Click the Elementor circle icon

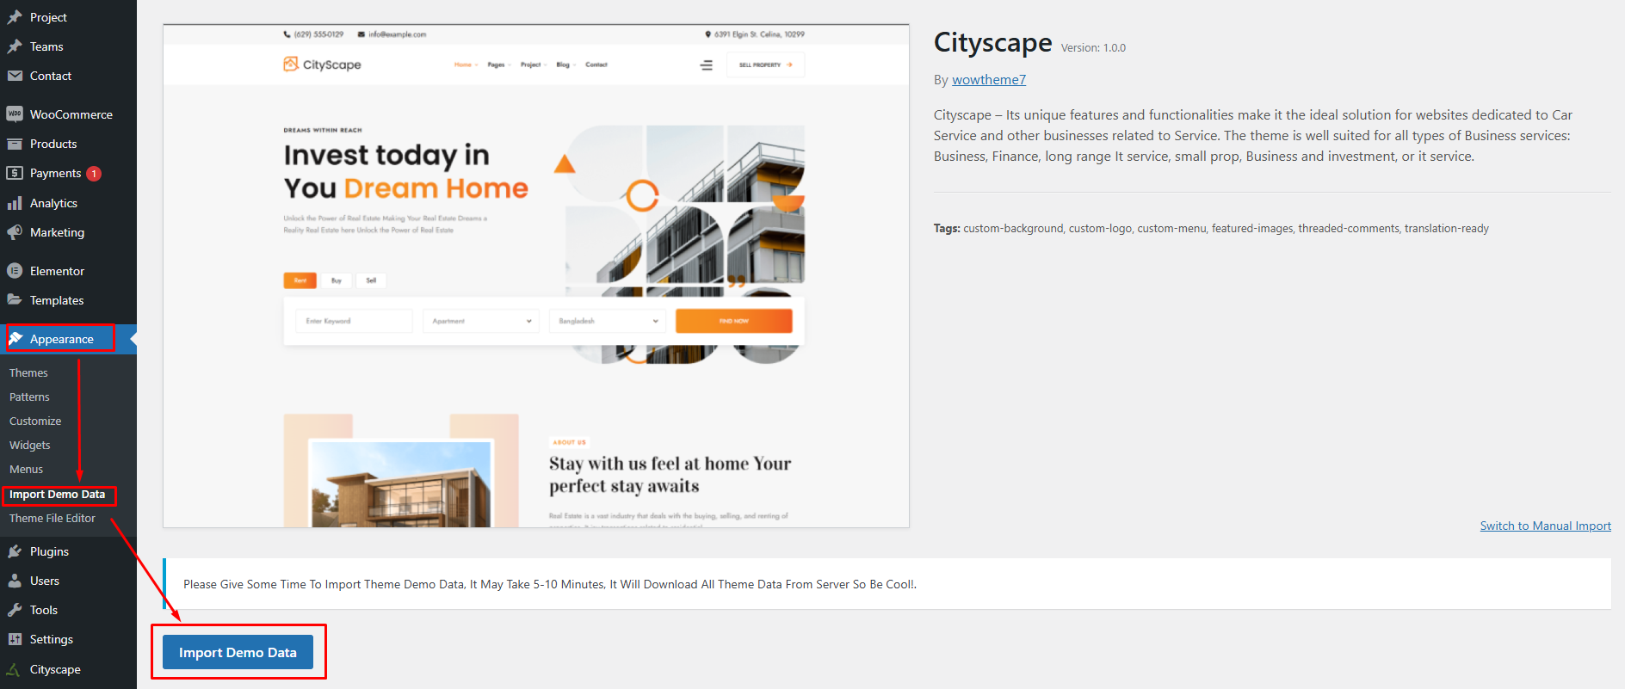click(x=15, y=271)
